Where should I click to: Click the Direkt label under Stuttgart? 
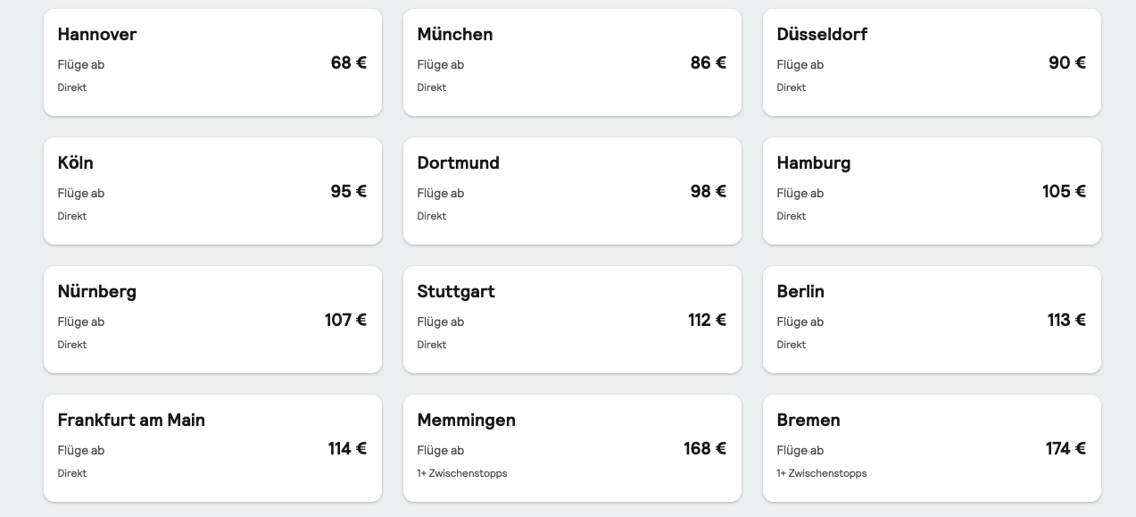click(x=432, y=345)
